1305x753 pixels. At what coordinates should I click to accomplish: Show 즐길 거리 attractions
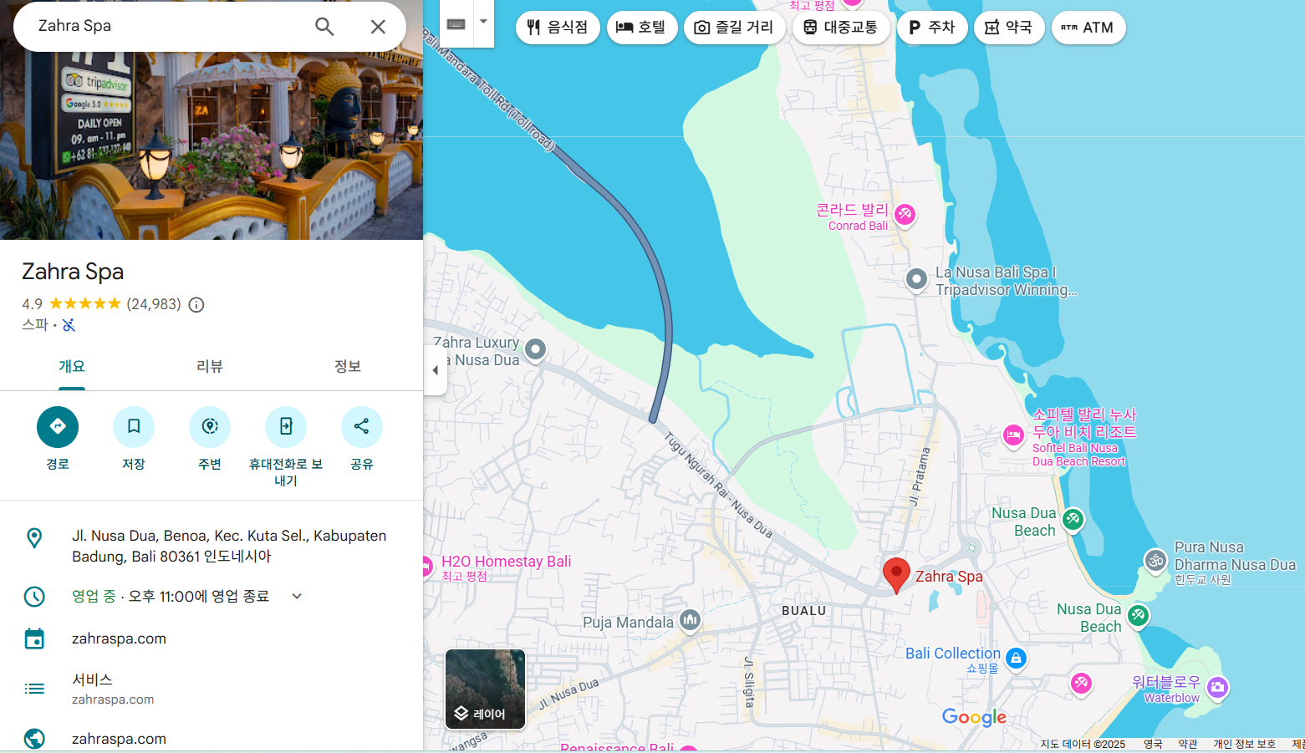click(734, 28)
